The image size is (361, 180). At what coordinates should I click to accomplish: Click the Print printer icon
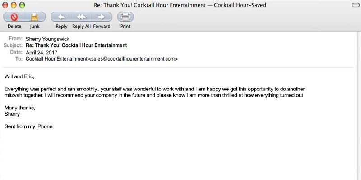click(x=125, y=17)
